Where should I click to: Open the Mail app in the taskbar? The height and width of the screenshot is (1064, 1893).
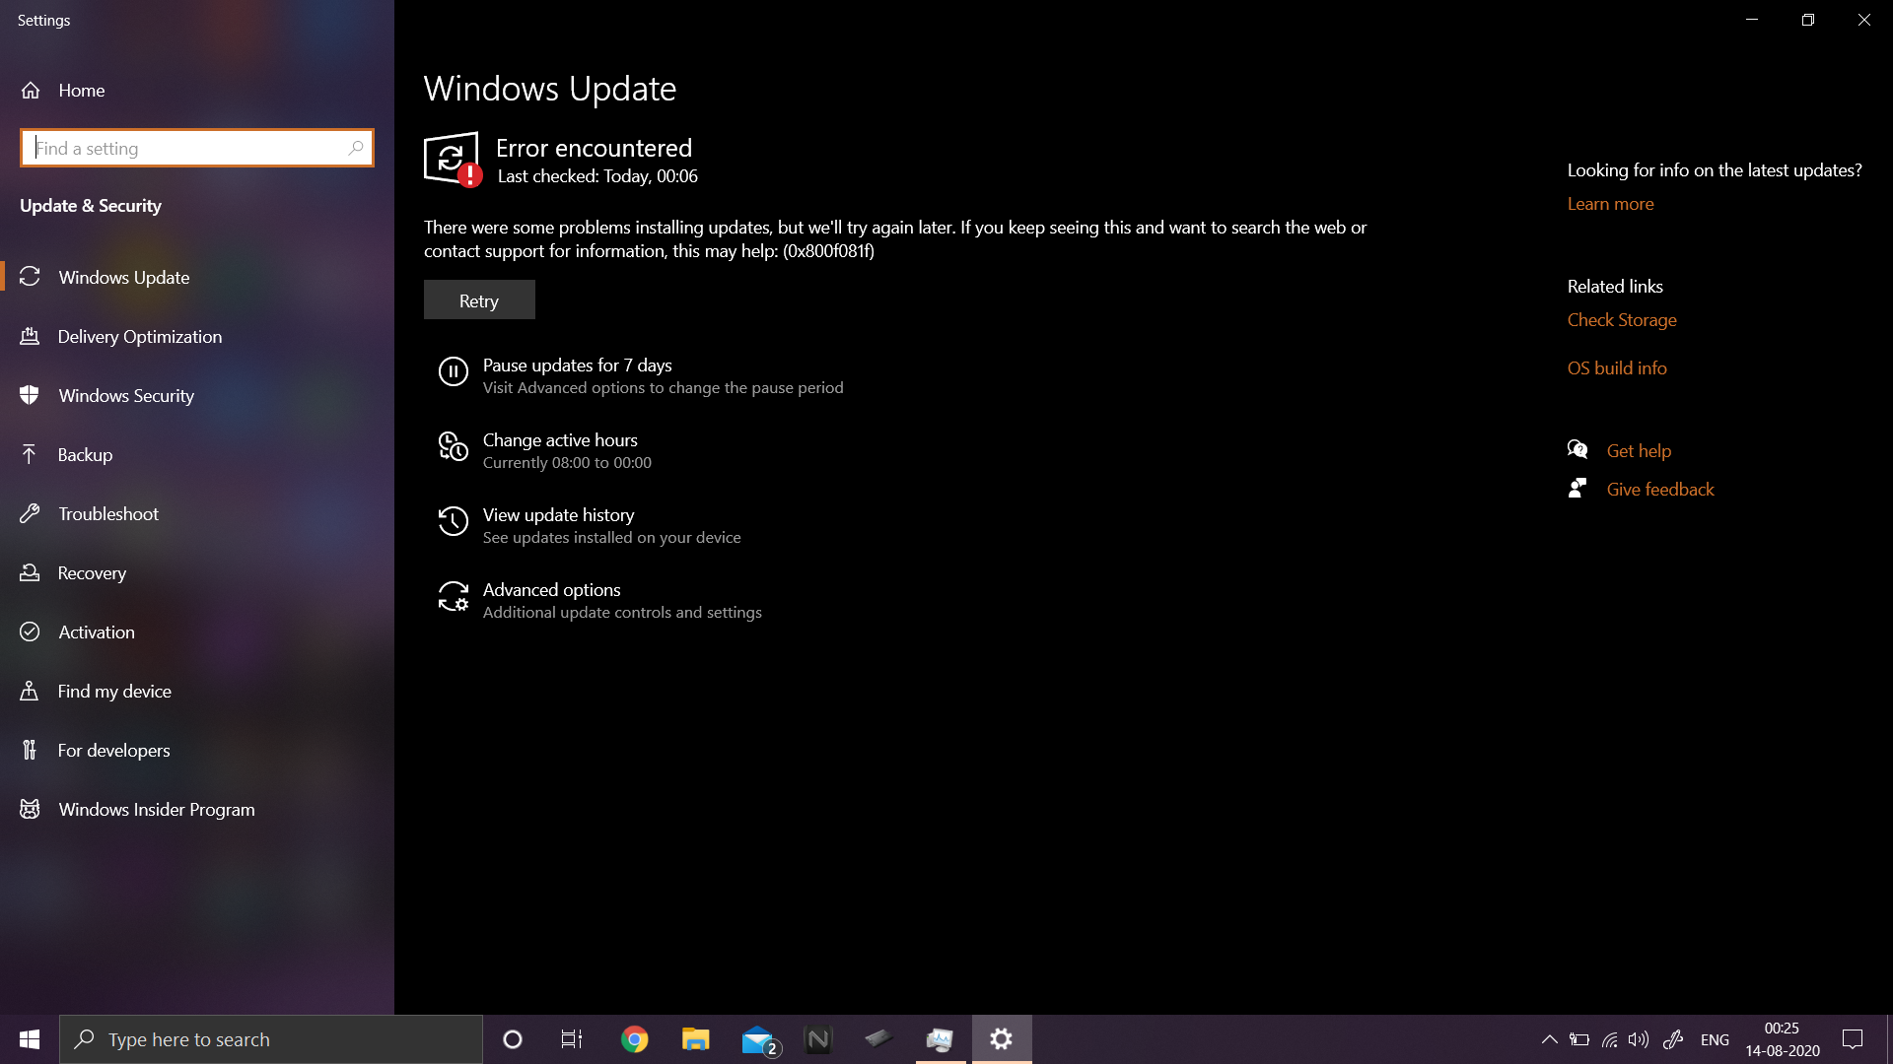pos(759,1040)
